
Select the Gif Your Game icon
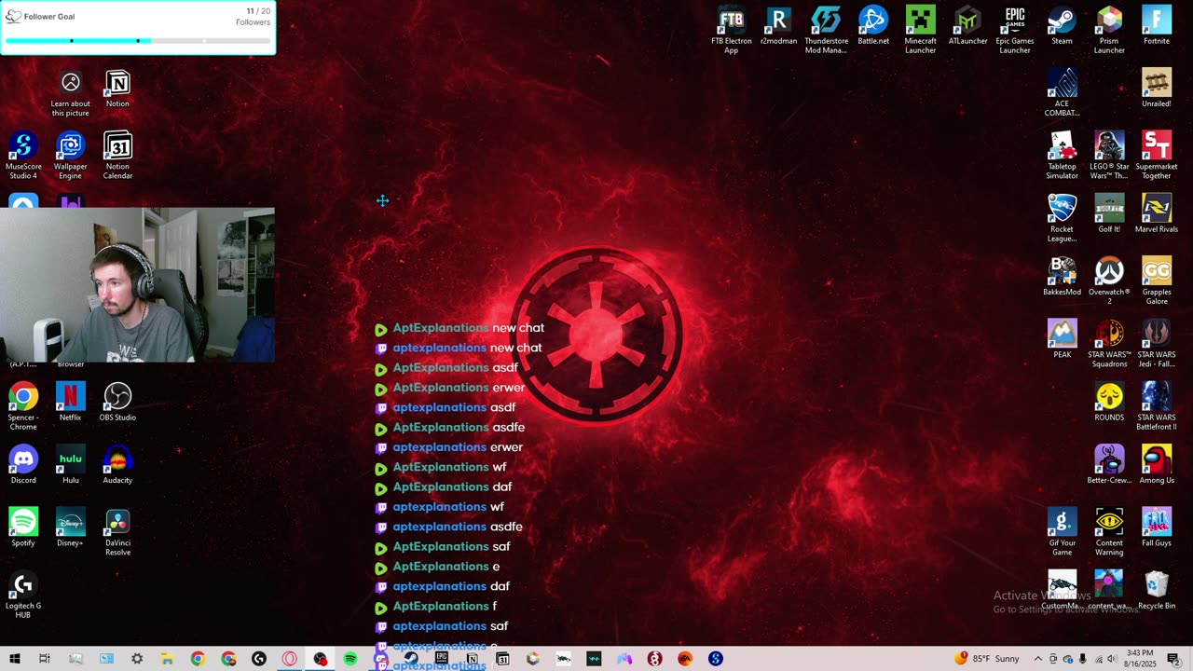1062,531
